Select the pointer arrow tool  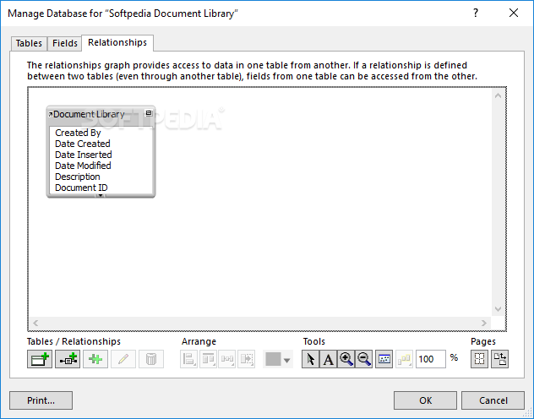tap(310, 359)
